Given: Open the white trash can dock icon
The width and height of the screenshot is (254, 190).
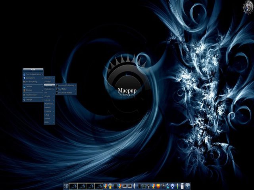Looking at the screenshot, I should (x=182, y=186).
